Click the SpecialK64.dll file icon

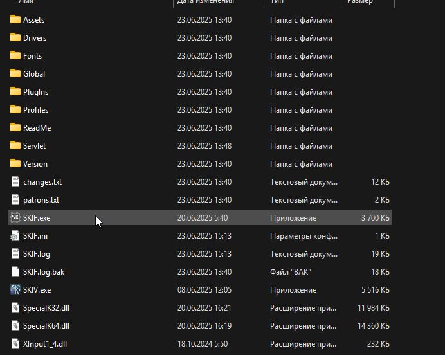[x=15, y=326]
